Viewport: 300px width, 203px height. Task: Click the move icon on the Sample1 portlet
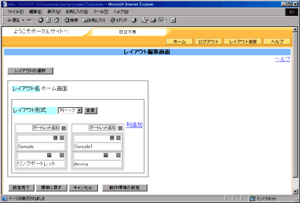[112, 138]
